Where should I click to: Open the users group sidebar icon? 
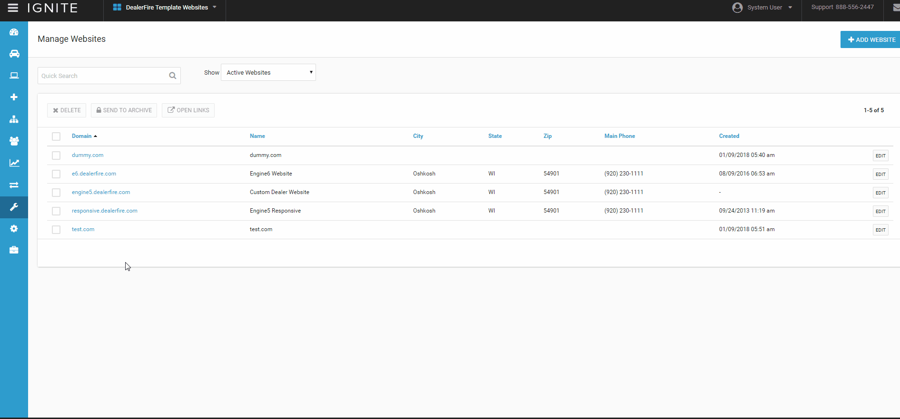[x=14, y=141]
